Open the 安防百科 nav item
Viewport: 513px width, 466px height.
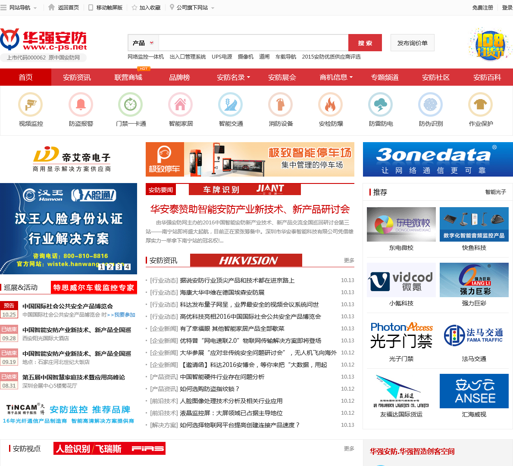pyautogui.click(x=487, y=77)
